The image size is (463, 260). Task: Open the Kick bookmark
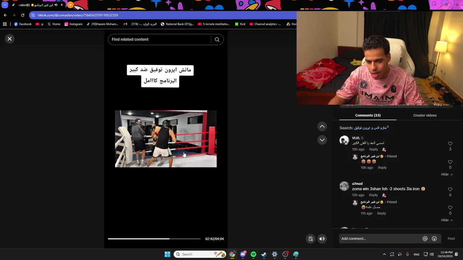pos(240,24)
